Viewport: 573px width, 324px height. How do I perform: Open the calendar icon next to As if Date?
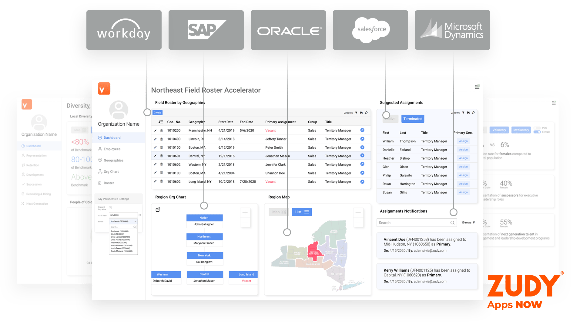pyautogui.click(x=140, y=215)
